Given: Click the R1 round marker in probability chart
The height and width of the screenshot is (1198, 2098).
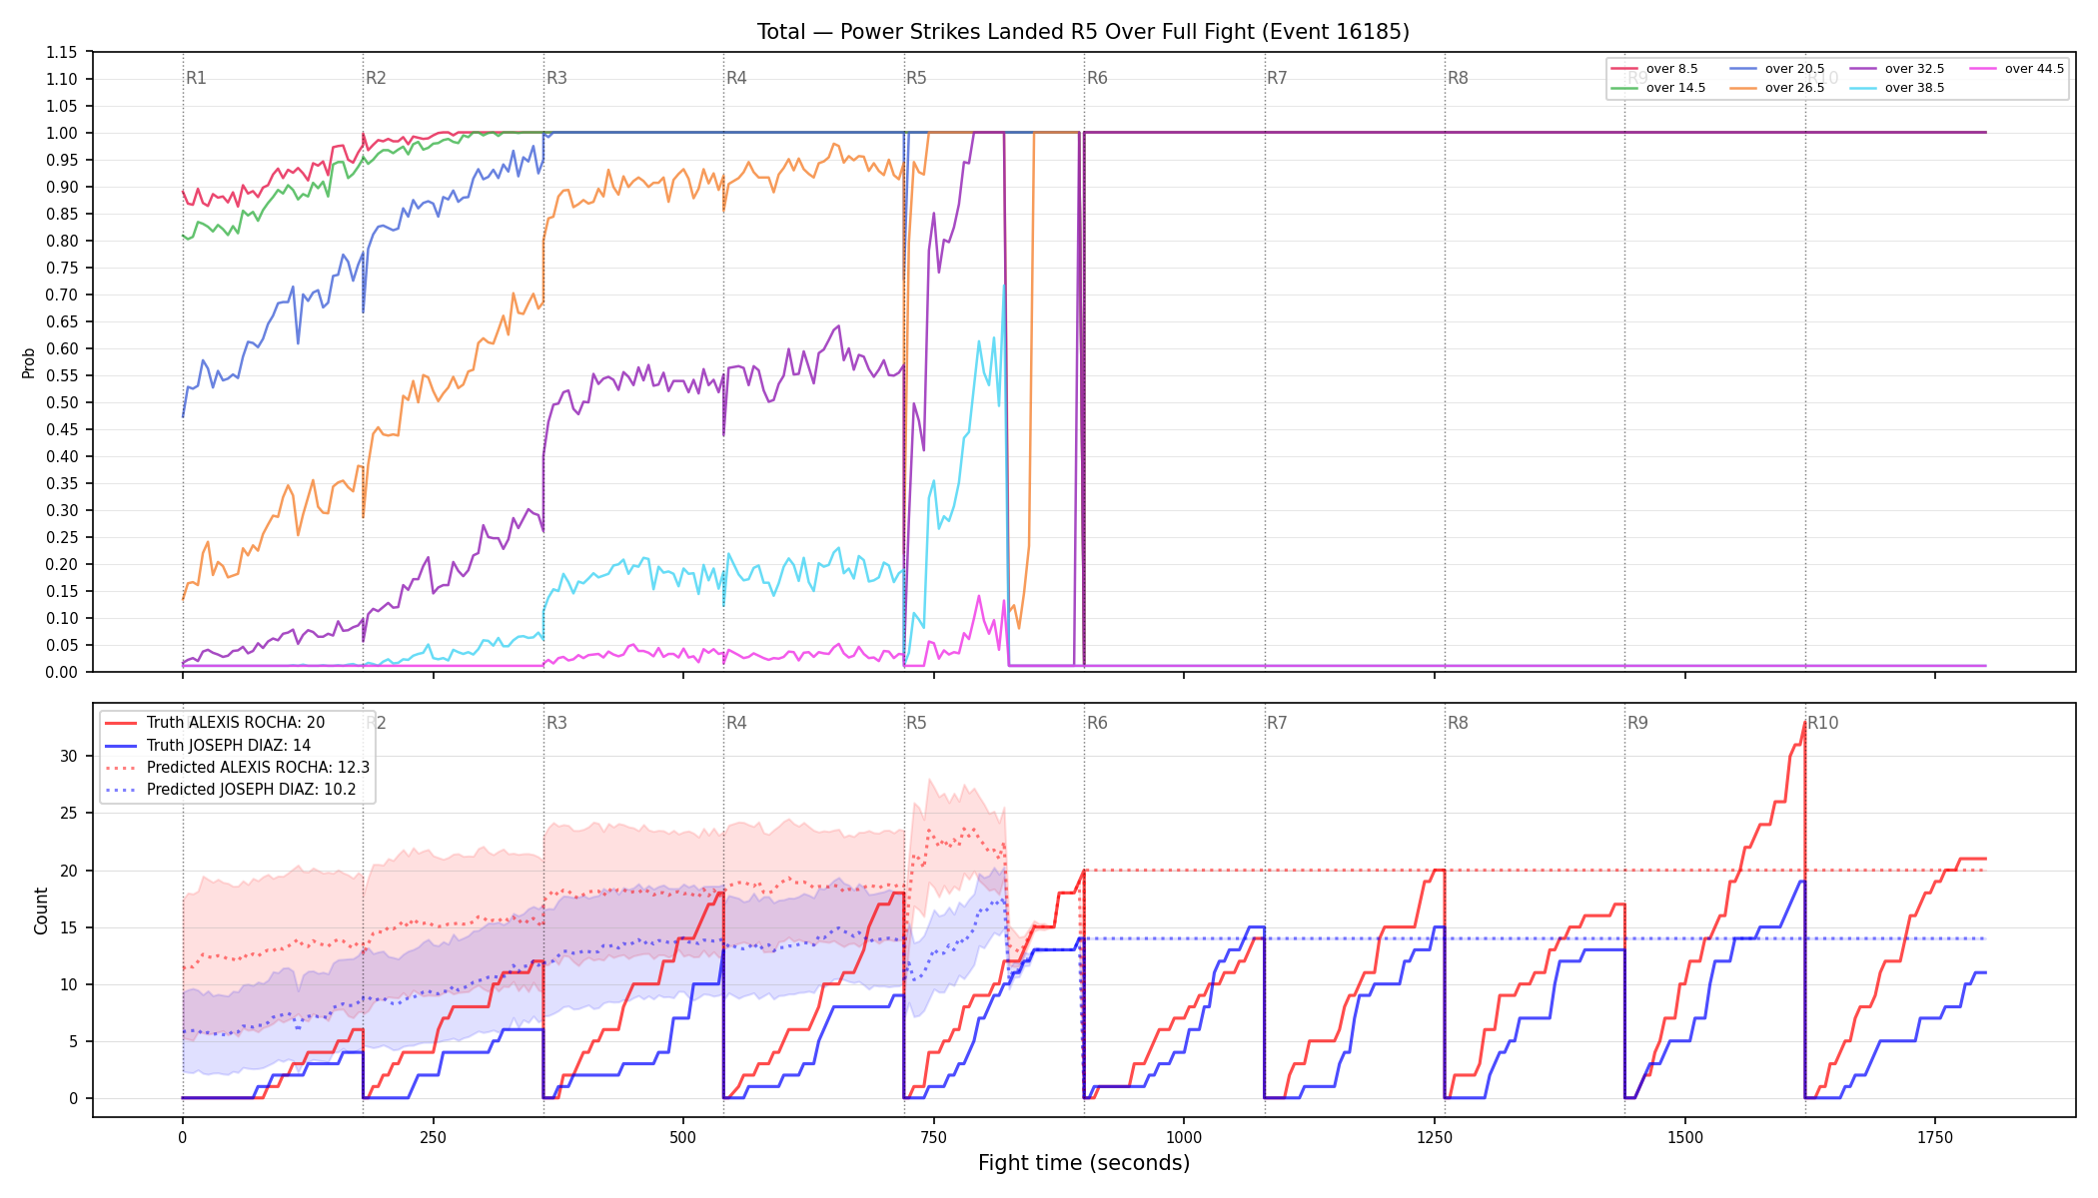Looking at the screenshot, I should pos(196,78).
